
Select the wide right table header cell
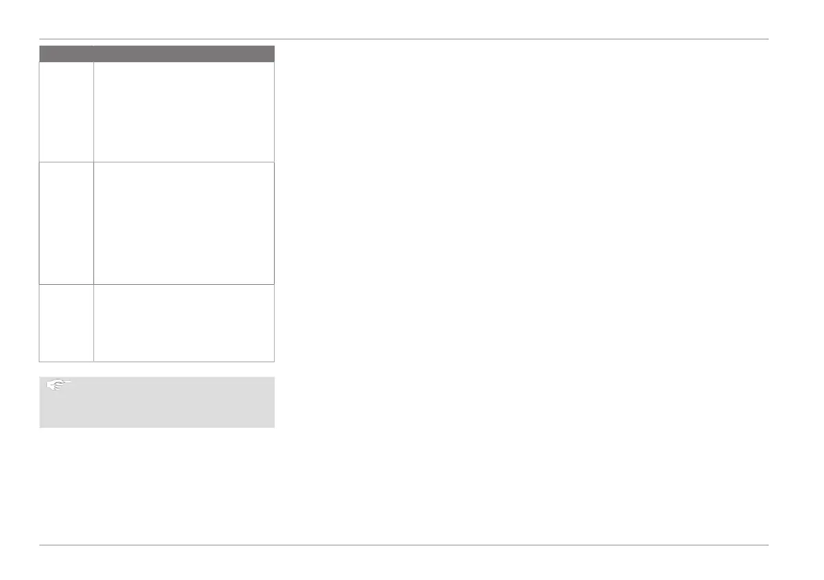pyautogui.click(x=184, y=51)
